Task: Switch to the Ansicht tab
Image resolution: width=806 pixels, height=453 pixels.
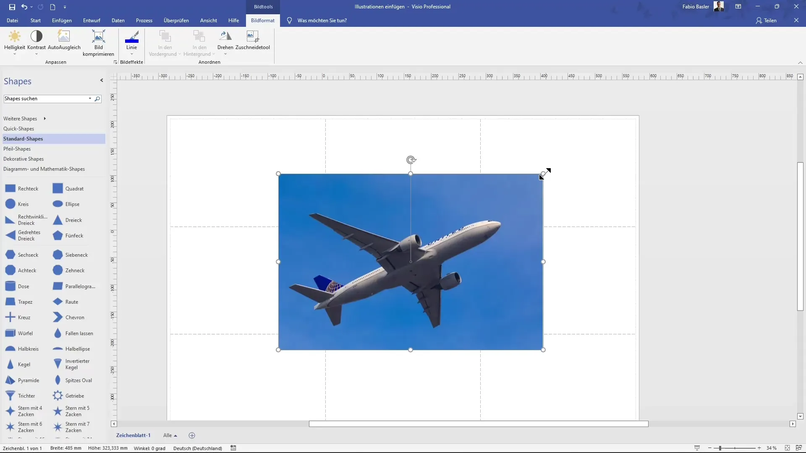Action: pos(209,20)
